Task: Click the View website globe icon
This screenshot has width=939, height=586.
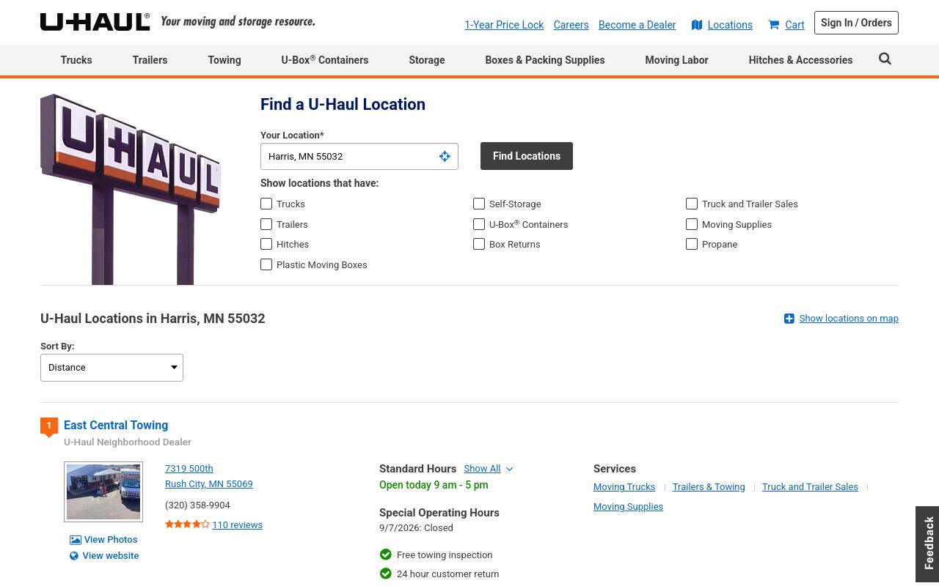Action: coord(74,556)
